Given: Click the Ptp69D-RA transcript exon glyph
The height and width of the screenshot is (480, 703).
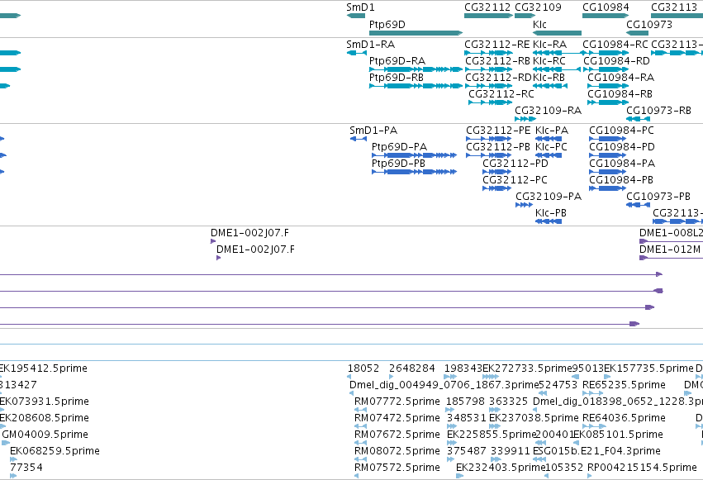Looking at the screenshot, I should pyautogui.click(x=416, y=69).
